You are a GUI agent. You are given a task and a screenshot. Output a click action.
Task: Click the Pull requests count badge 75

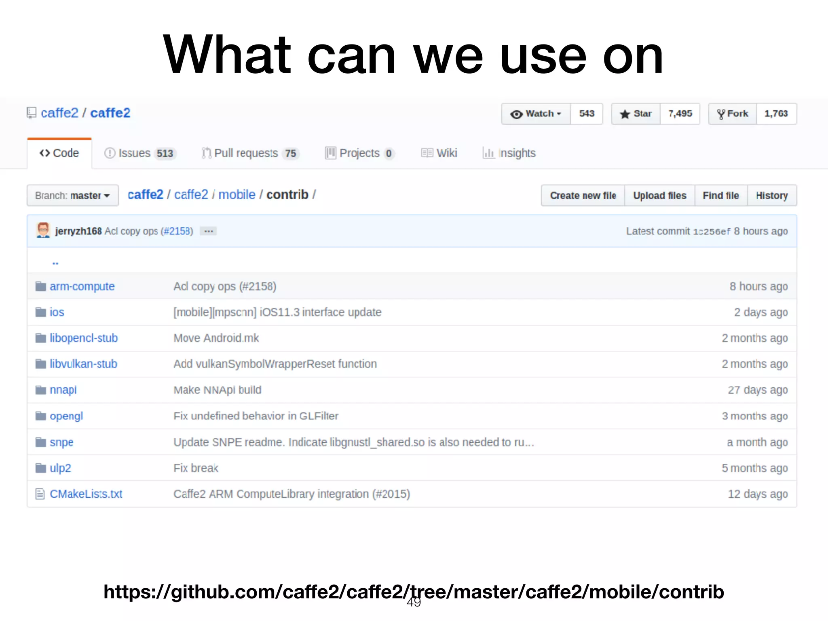point(290,154)
